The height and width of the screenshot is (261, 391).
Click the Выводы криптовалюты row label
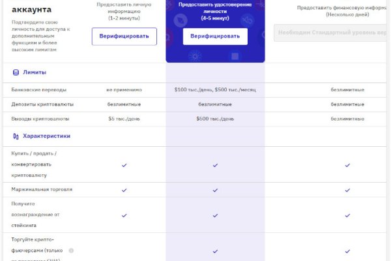point(40,119)
